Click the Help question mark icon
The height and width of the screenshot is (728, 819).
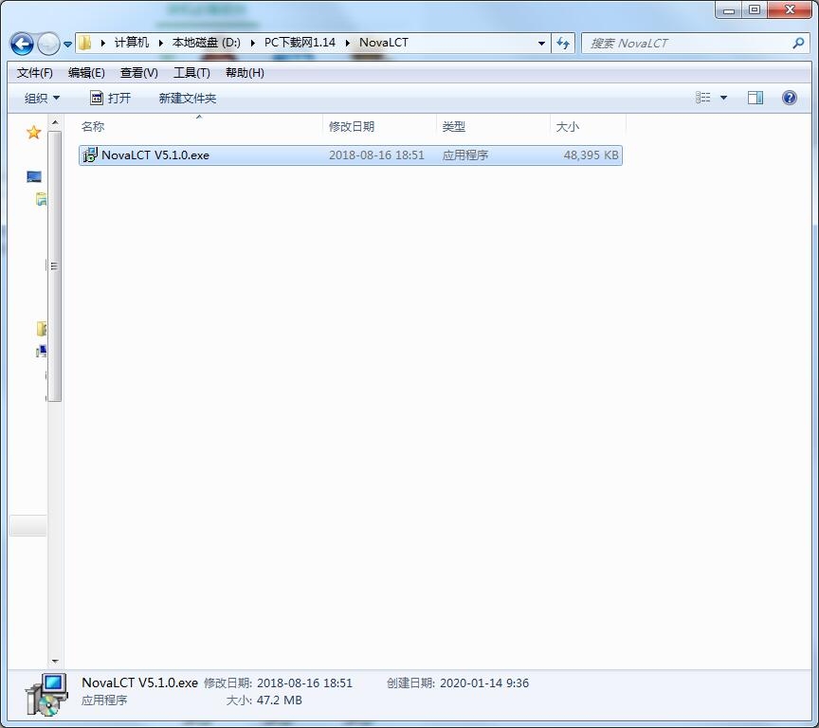pos(789,98)
